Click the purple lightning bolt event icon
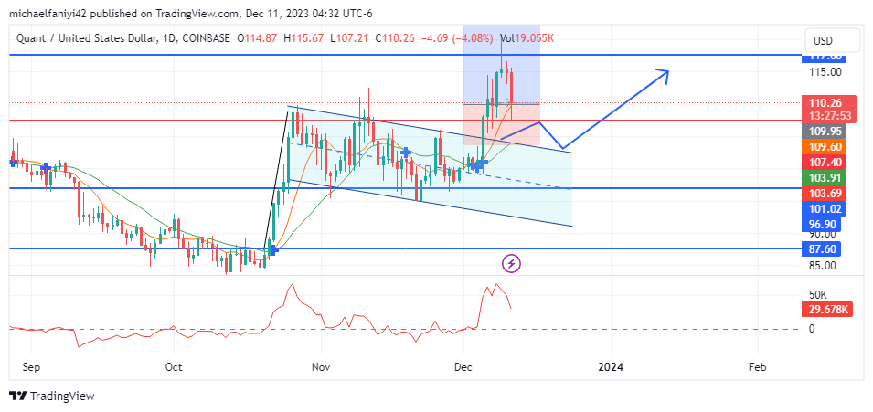Image resolution: width=873 pixels, height=412 pixels. (512, 263)
